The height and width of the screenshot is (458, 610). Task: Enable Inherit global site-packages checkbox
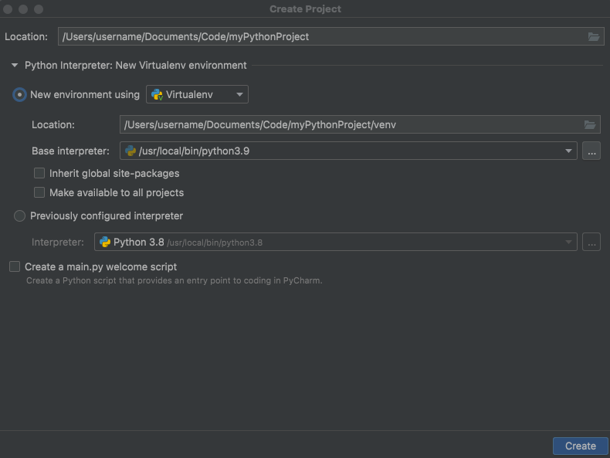39,173
